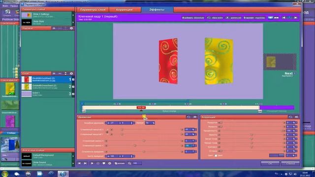The width and height of the screenshot is (315, 177).
Task: Click the magnifier zoom icon
Action: [x=129, y=163]
